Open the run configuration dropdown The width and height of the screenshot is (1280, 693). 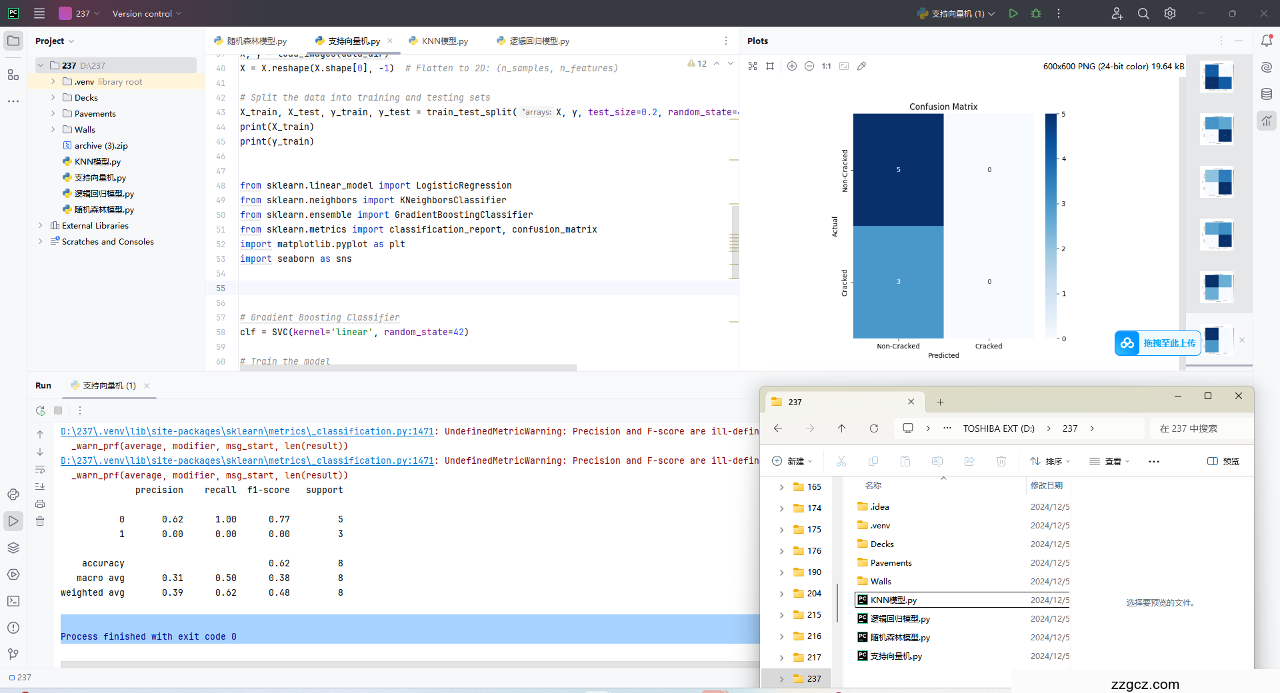956,13
